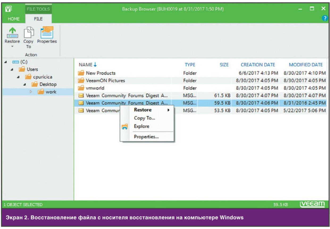
Task: Select the Desktop folder in tree
Action: click(48, 84)
